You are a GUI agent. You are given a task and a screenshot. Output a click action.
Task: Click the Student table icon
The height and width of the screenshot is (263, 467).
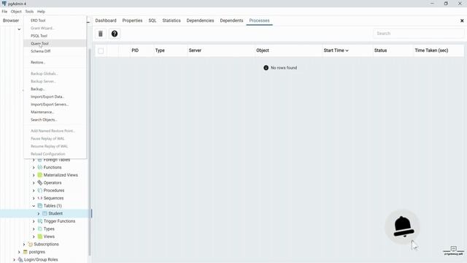[x=45, y=213]
